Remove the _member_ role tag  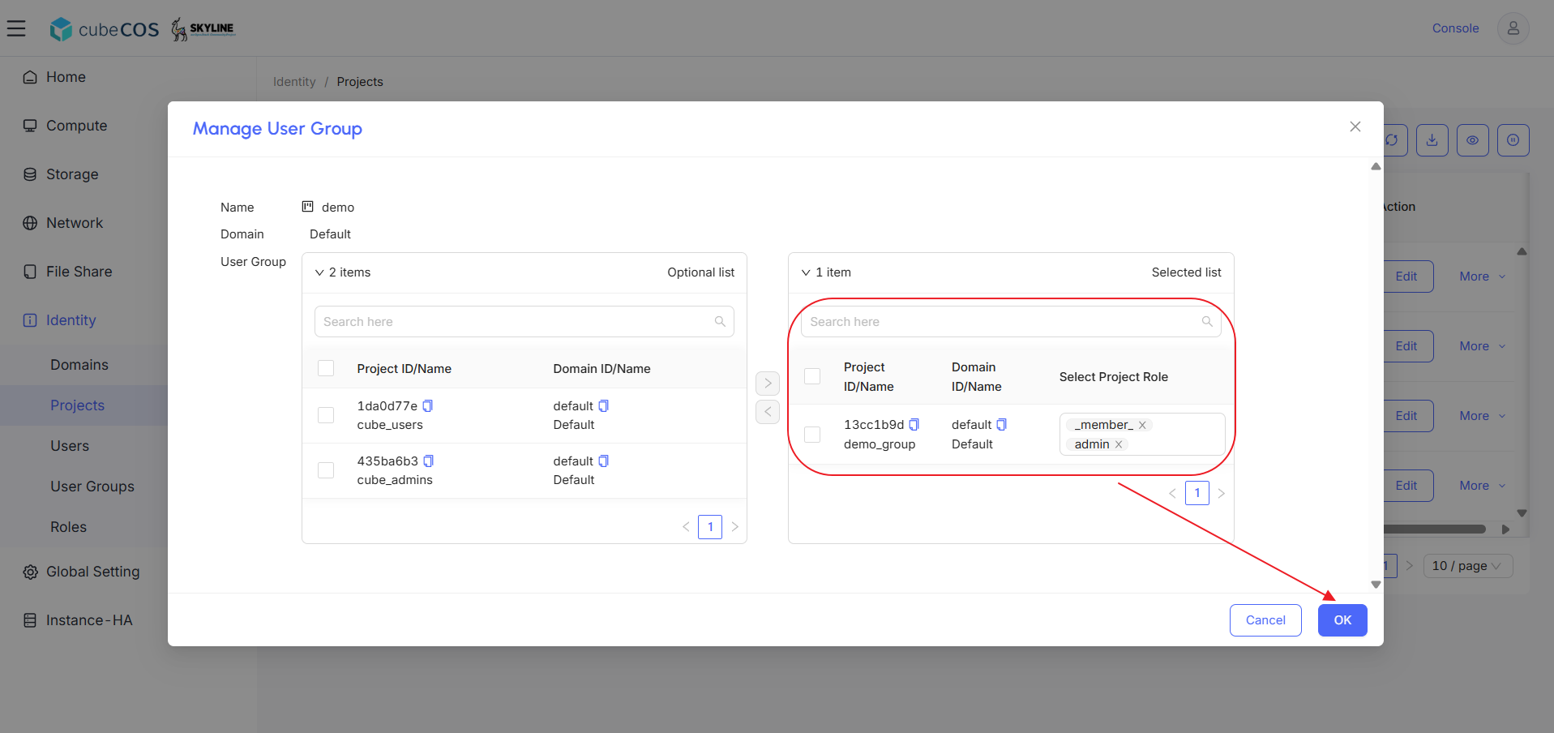pos(1142,425)
